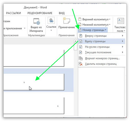Click the Удалить номера страниц icon
This screenshot has width=130, height=121.
pos(81,64)
